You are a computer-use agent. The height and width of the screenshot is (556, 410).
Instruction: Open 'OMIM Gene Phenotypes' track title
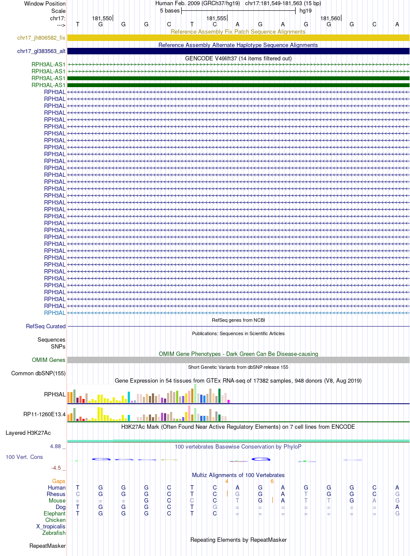pyautogui.click(x=238, y=354)
